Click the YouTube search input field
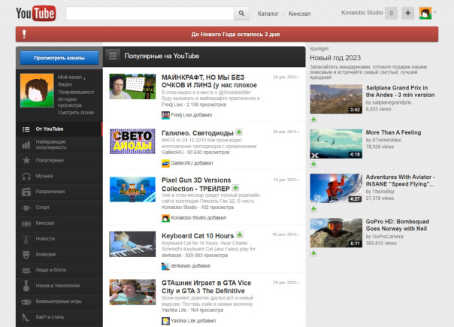This screenshot has height=327, width=454. tap(150, 14)
